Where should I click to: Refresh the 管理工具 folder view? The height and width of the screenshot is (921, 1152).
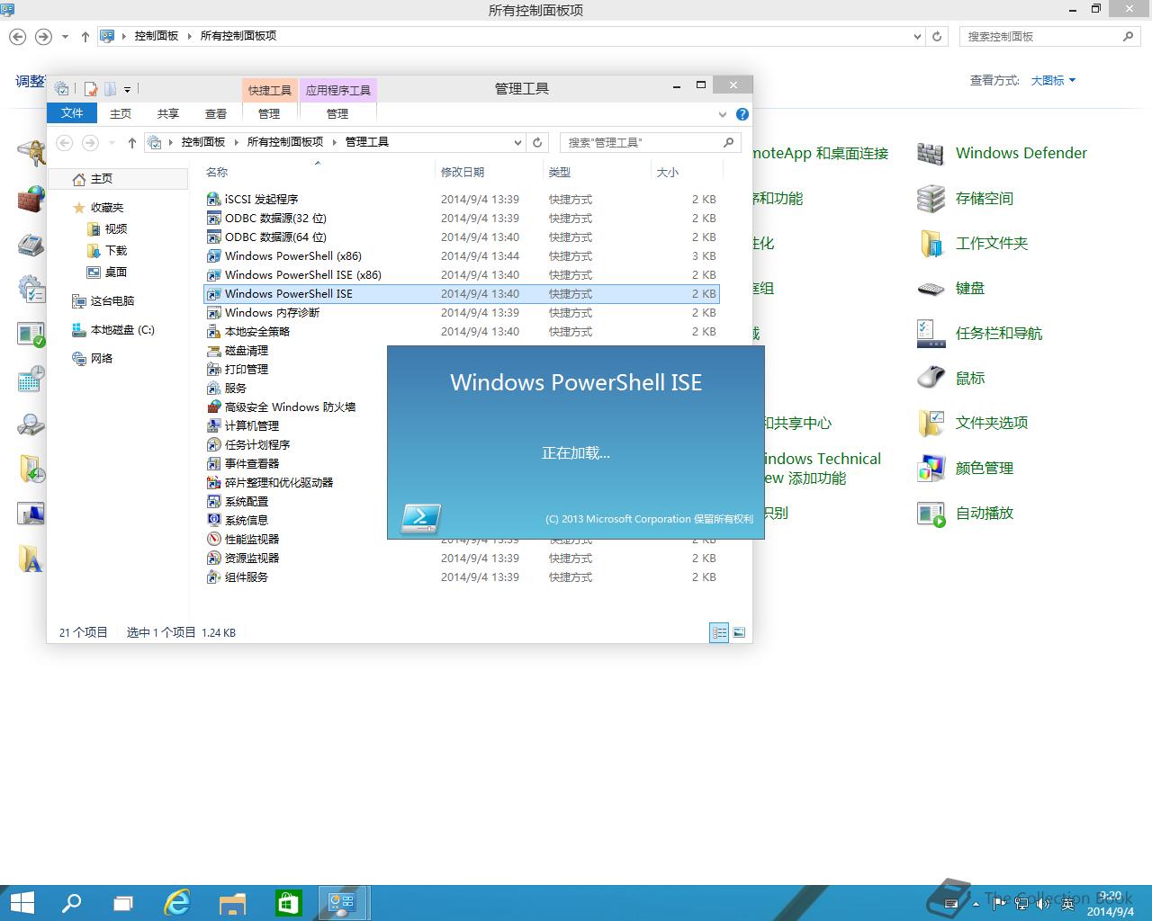click(x=537, y=142)
